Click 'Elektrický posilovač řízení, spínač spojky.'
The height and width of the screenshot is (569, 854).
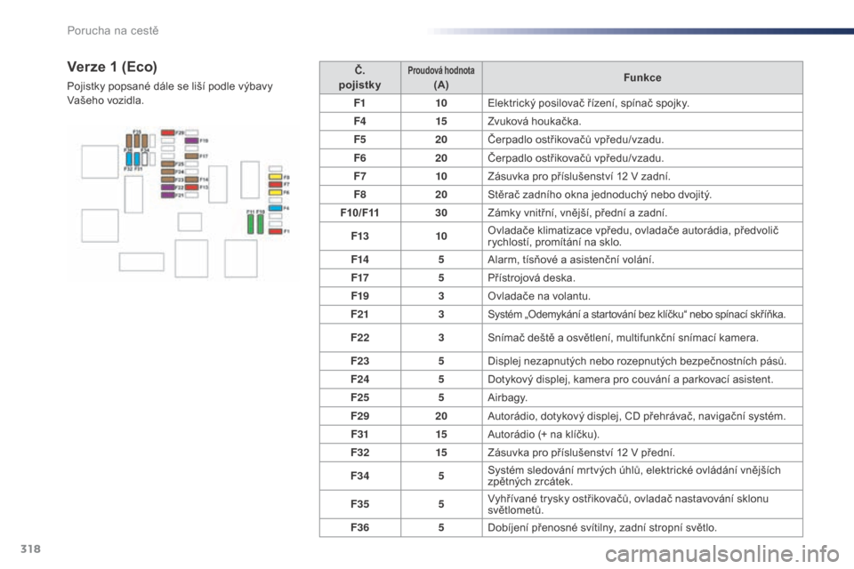pos(588,103)
